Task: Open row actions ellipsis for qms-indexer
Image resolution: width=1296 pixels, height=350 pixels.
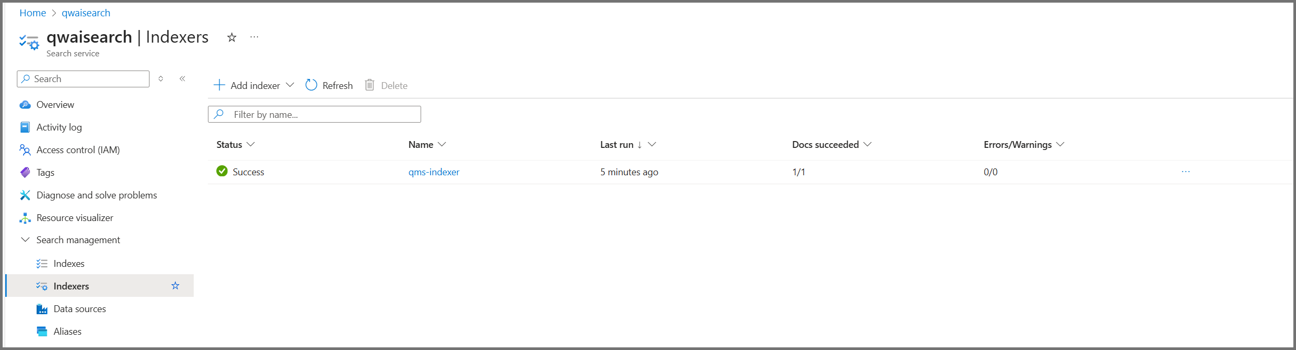Action: pos(1185,172)
